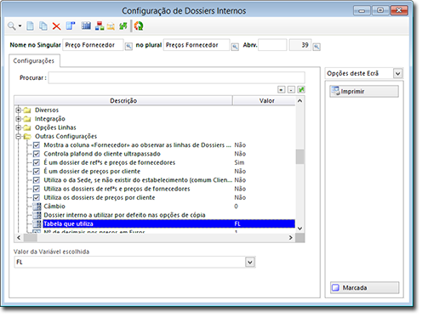Delete the record with the red X icon
The width and height of the screenshot is (422, 317).
pyautogui.click(x=56, y=26)
